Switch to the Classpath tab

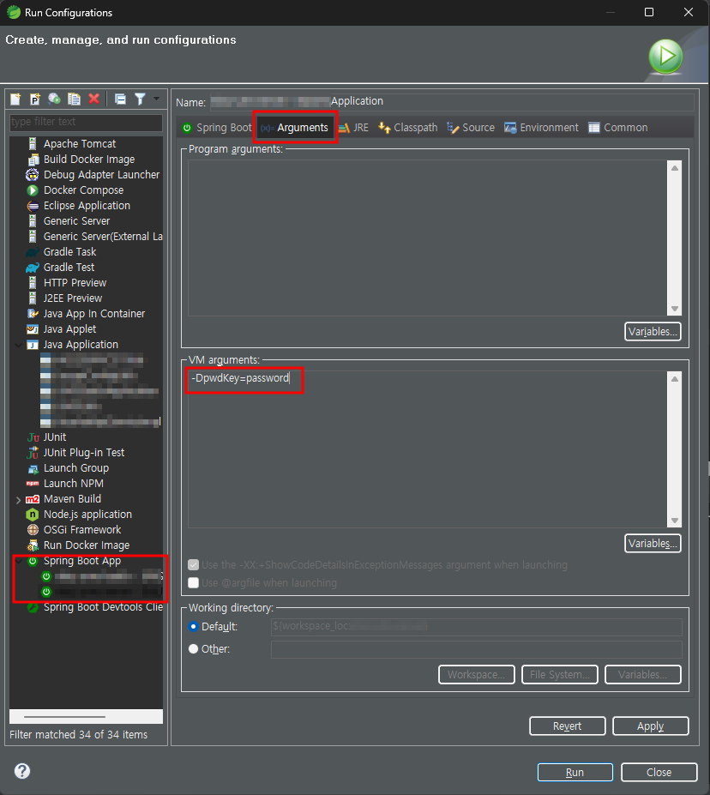[408, 128]
